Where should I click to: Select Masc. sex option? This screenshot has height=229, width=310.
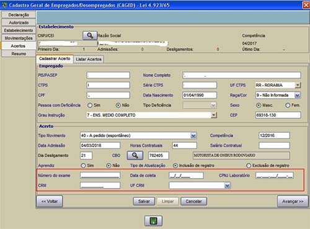pyautogui.click(x=259, y=106)
